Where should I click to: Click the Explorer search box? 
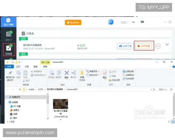tap(165, 90)
